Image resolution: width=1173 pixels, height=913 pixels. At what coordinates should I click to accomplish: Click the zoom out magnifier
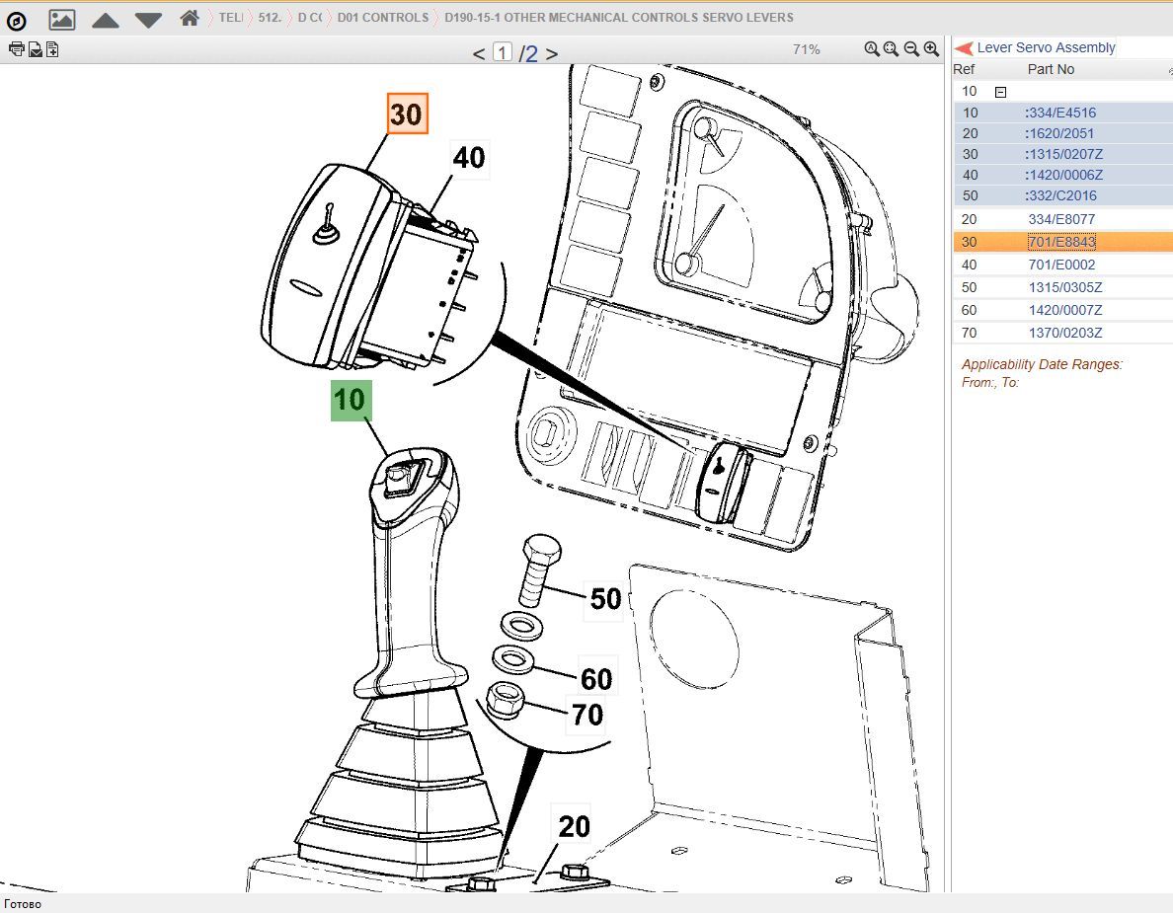tap(911, 49)
